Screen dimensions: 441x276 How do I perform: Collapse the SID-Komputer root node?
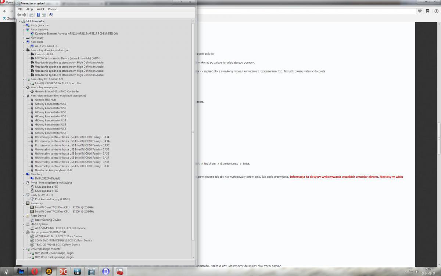coord(20,21)
